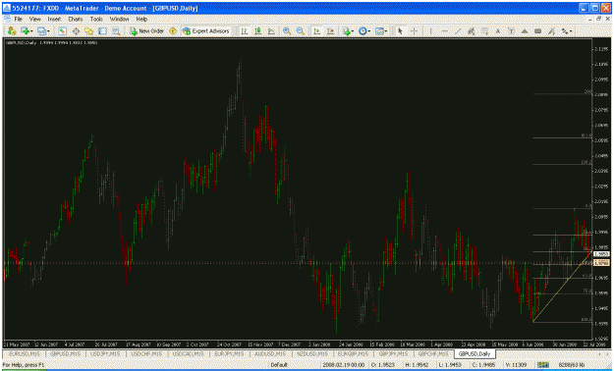Switch to the Line Chart icon
The image size is (614, 371).
(271, 31)
